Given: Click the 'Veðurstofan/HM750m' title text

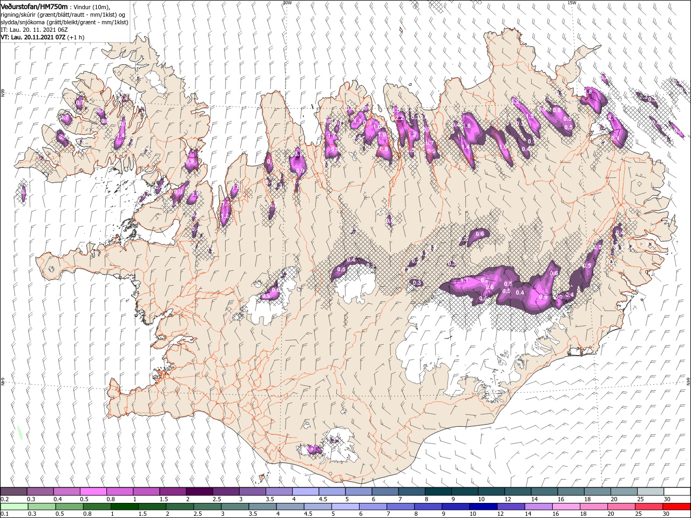Looking at the screenshot, I should click(34, 6).
